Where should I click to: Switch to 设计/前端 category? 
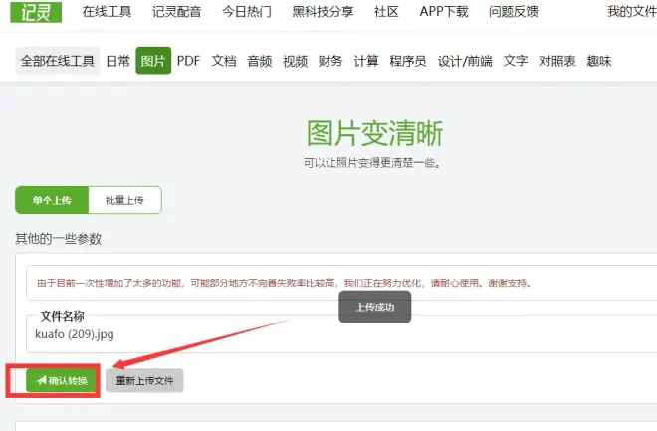(467, 61)
